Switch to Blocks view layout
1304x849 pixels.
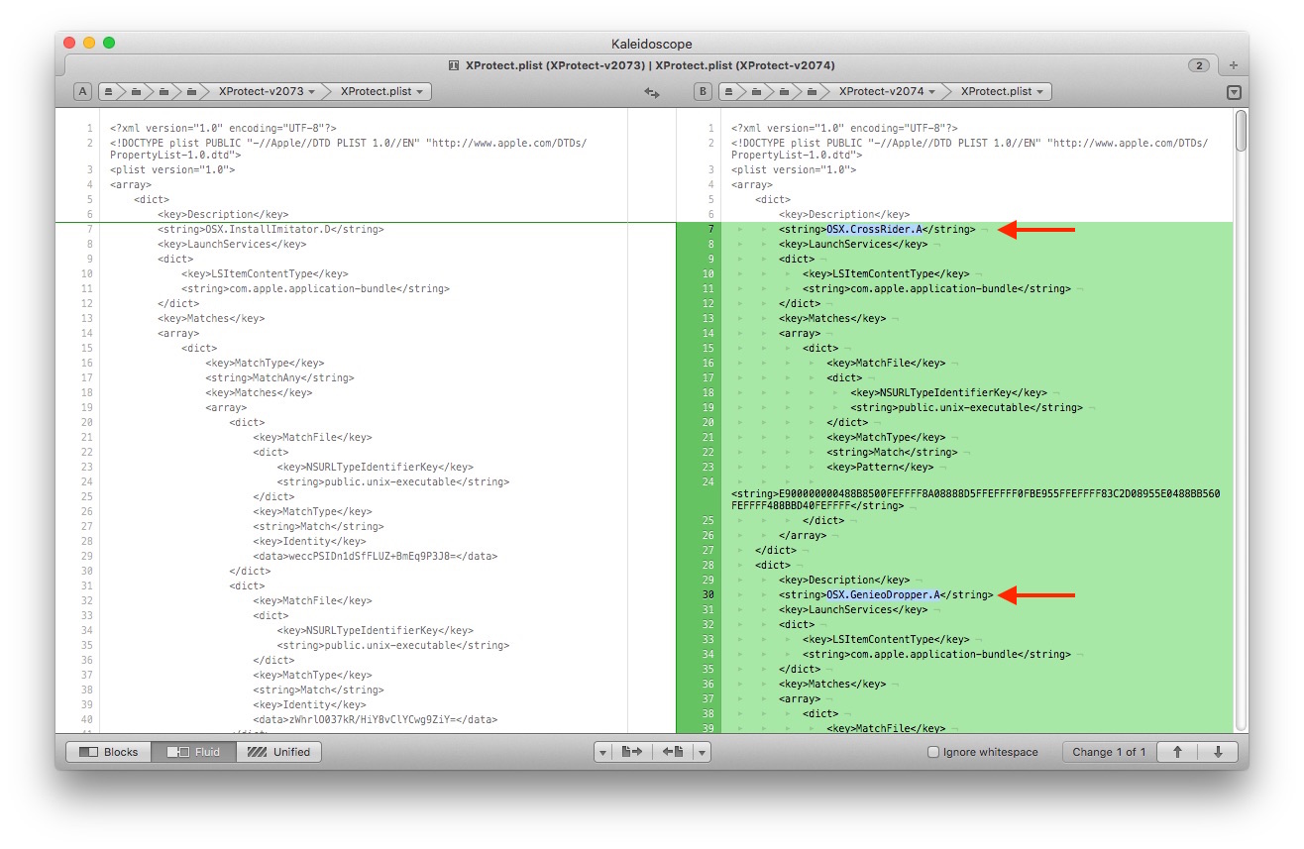pos(109,752)
